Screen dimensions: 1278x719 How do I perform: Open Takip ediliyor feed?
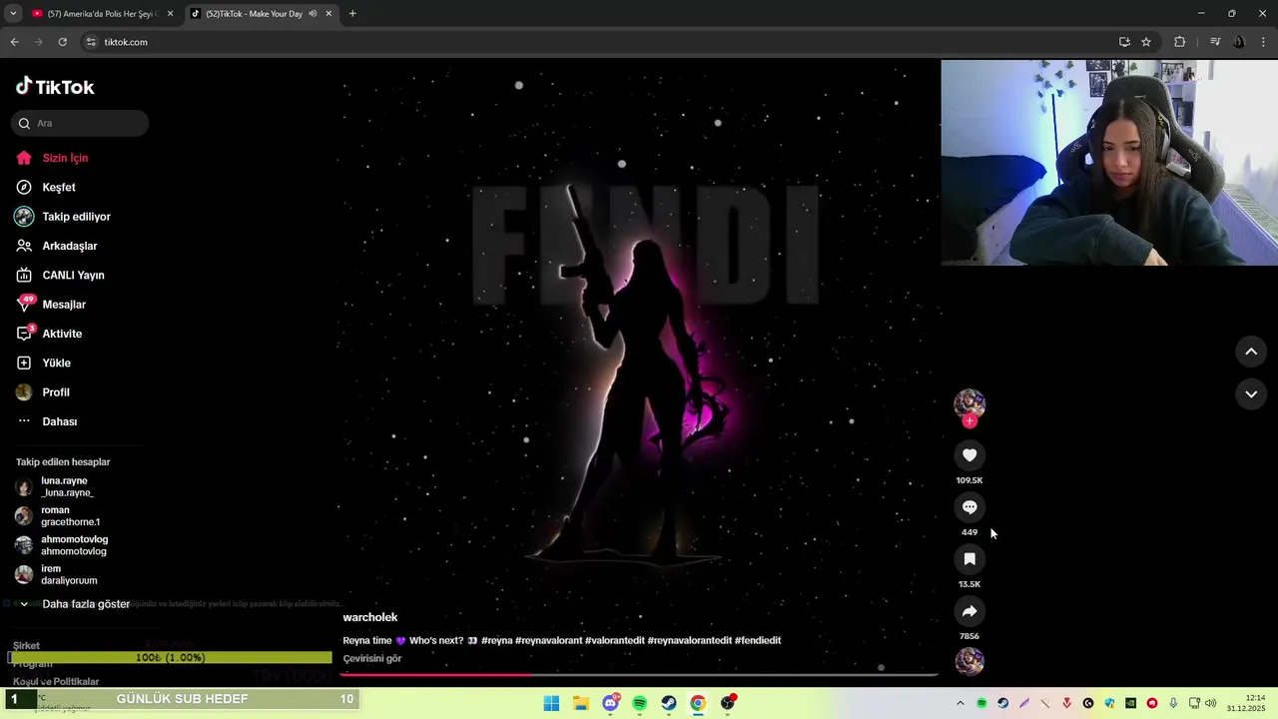pyautogui.click(x=76, y=217)
